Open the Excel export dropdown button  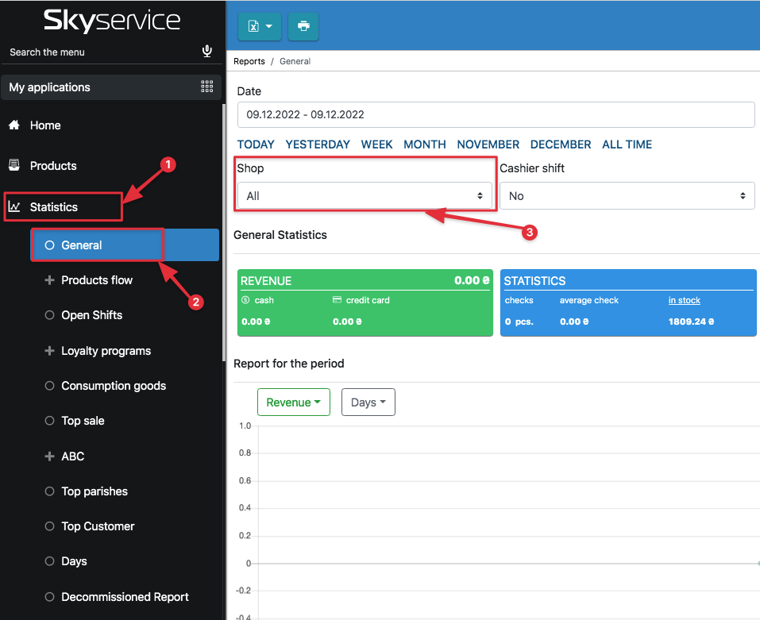tap(260, 26)
